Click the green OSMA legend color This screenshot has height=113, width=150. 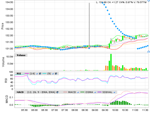point(82,92)
